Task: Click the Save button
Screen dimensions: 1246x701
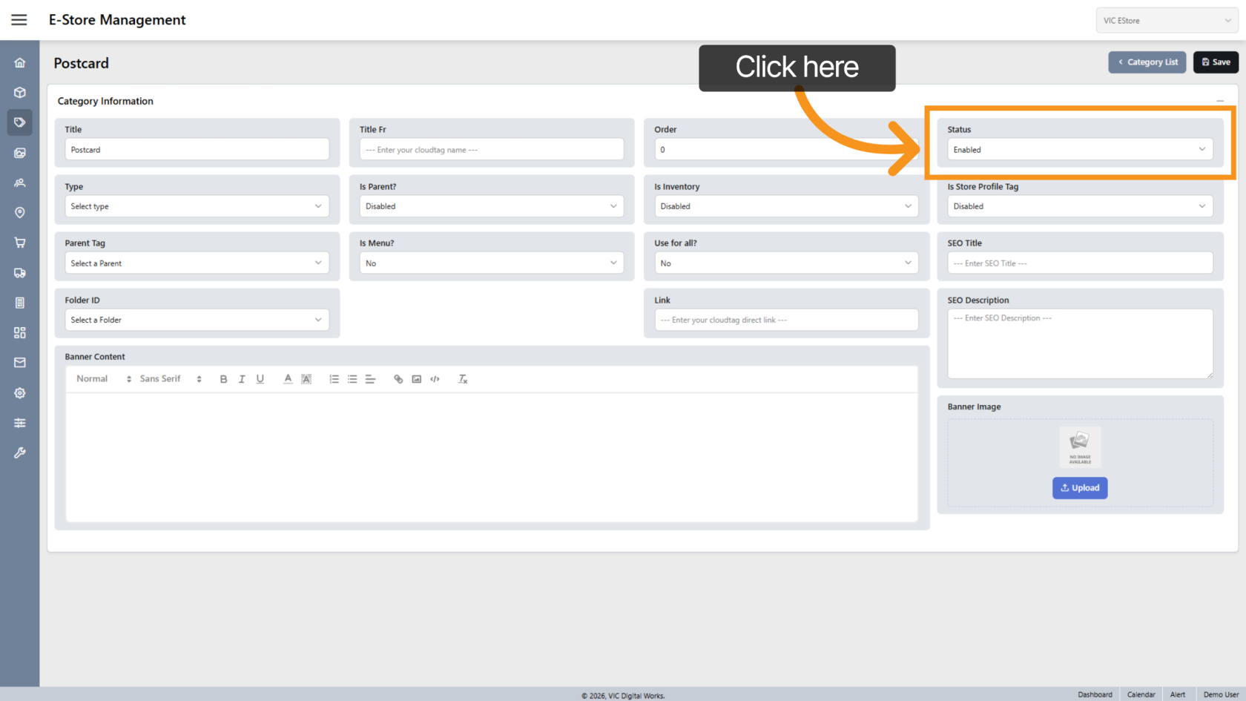Action: click(x=1216, y=62)
